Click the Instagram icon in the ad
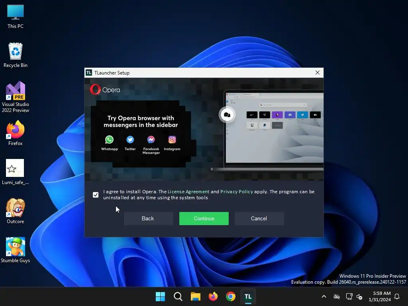This screenshot has height=306, width=408. [x=172, y=140]
